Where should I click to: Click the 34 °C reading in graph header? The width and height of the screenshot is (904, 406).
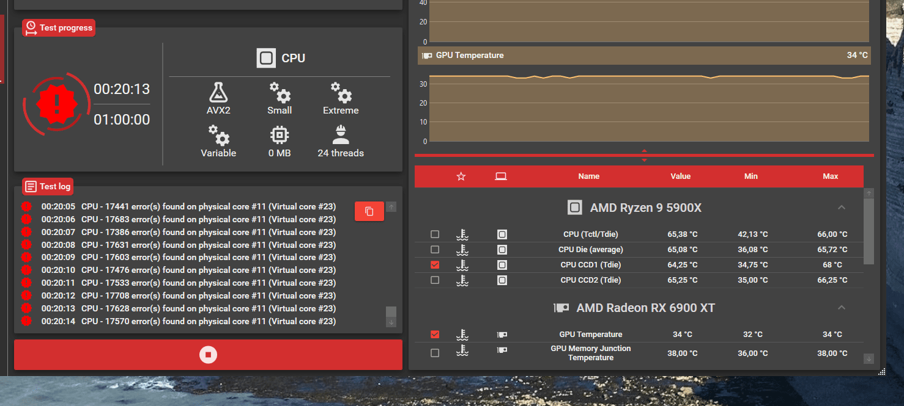(857, 56)
